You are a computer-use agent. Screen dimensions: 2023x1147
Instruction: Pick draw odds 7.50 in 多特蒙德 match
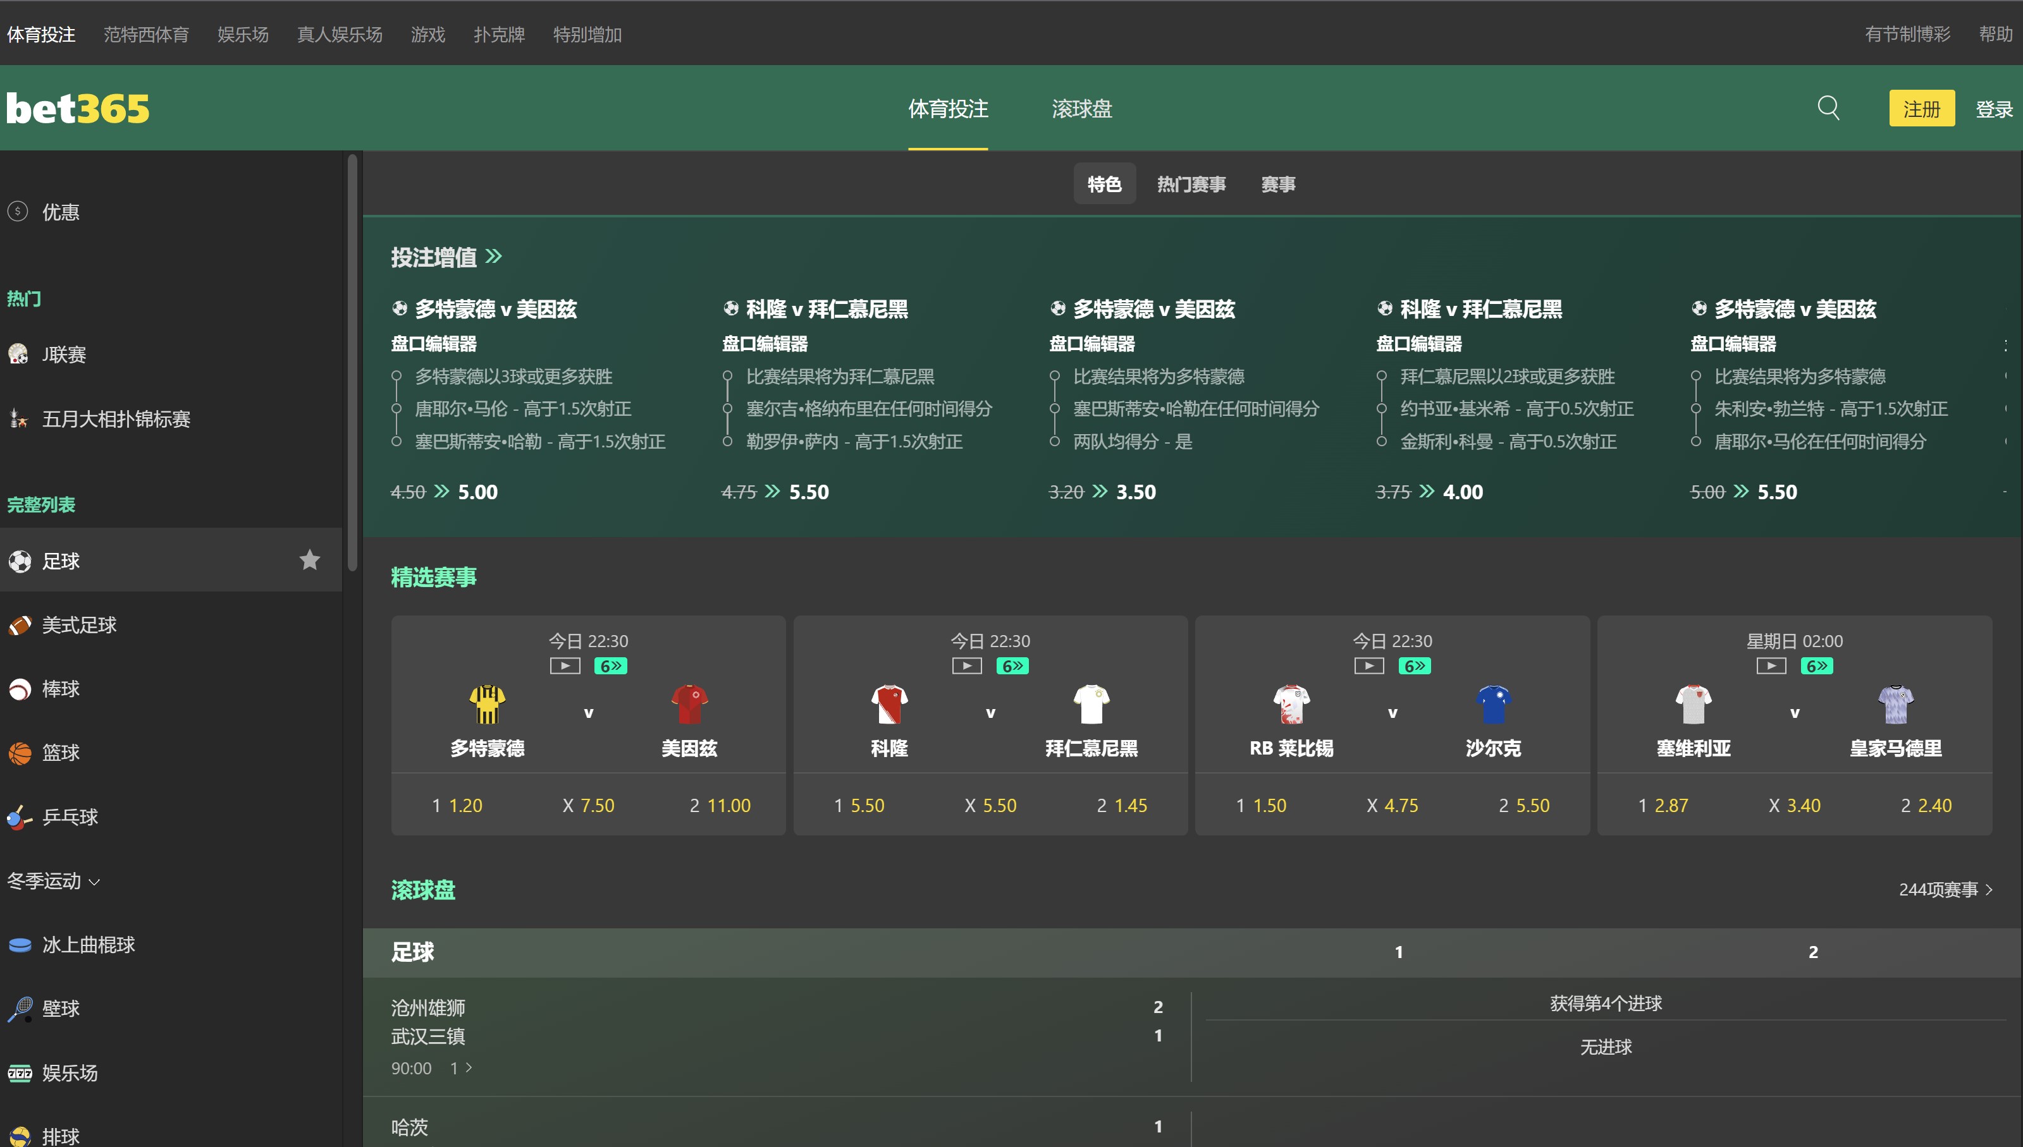click(588, 805)
